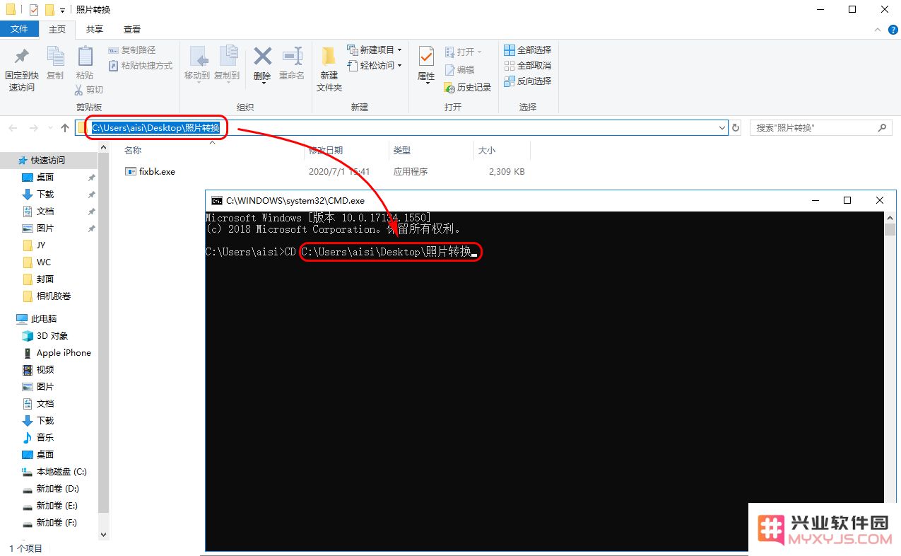Switch to the 共享 tab
The image size is (901, 556).
click(95, 29)
